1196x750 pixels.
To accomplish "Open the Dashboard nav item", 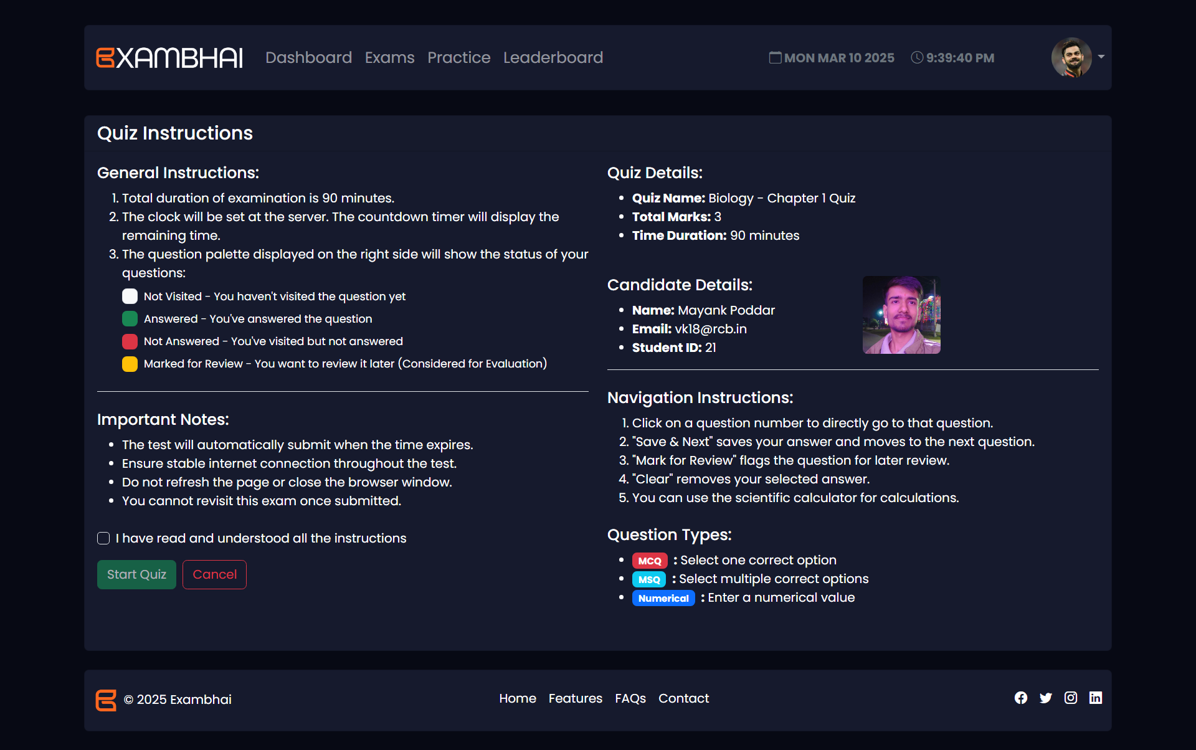I will click(x=308, y=57).
